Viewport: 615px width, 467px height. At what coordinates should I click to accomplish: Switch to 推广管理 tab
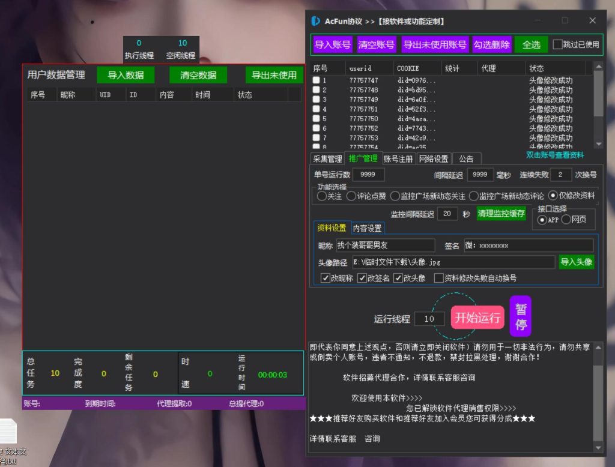363,158
